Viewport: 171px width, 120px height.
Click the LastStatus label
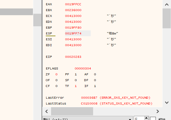tap(56, 104)
